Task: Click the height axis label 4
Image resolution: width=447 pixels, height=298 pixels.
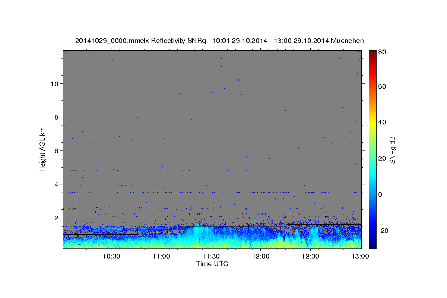Action: (x=56, y=184)
